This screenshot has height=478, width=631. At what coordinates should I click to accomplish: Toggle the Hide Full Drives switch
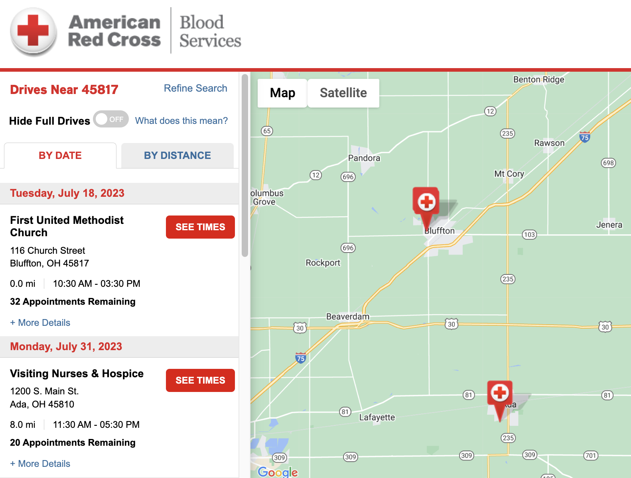point(111,119)
